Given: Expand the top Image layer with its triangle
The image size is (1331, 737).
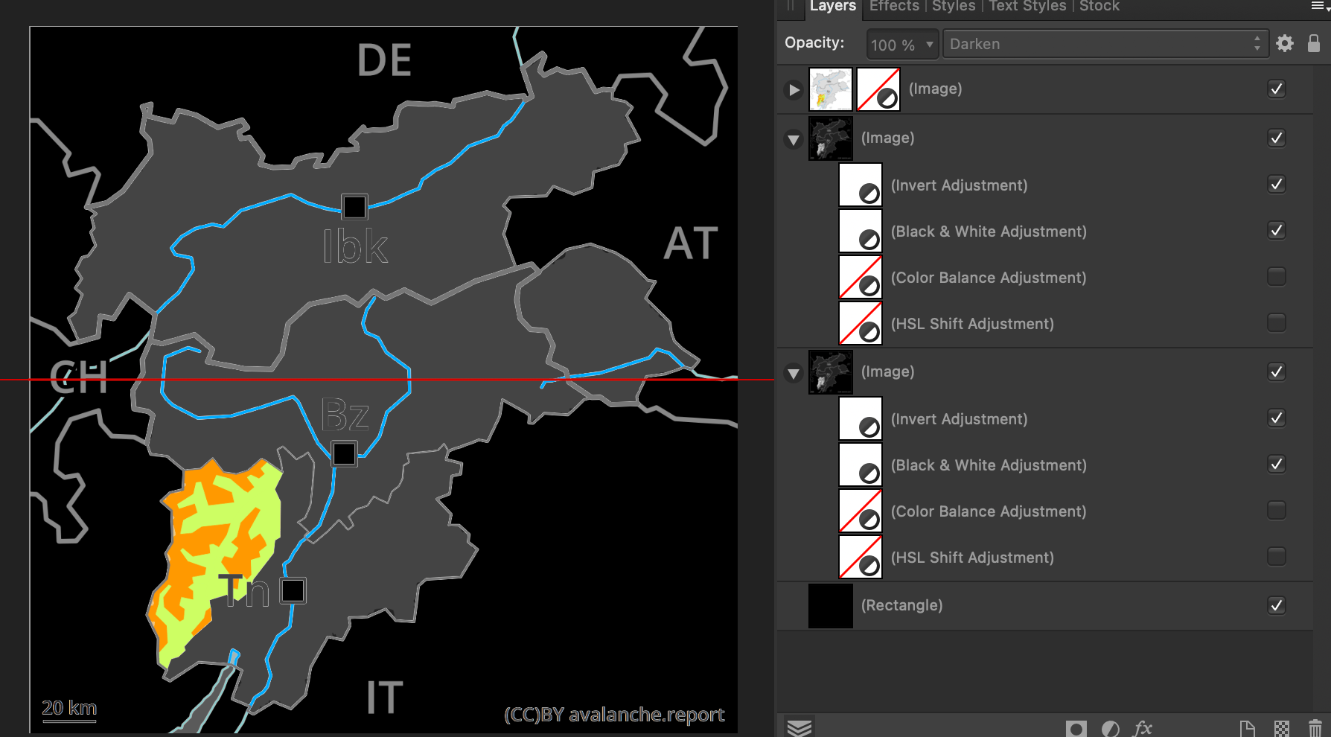Looking at the screenshot, I should tap(794, 90).
